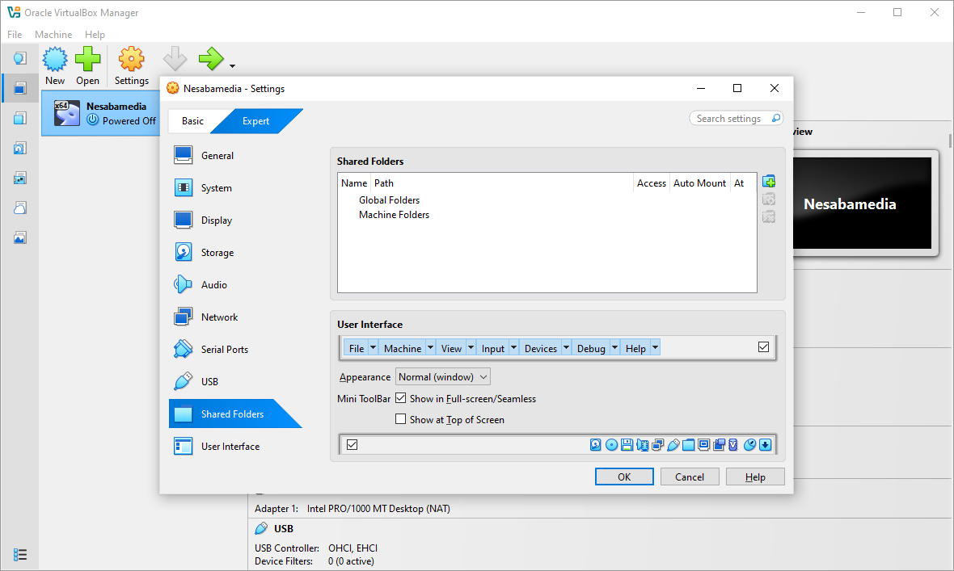Toggle the menu bar enable checkbox
Screen dimensions: 954x571
pyautogui.click(x=763, y=347)
